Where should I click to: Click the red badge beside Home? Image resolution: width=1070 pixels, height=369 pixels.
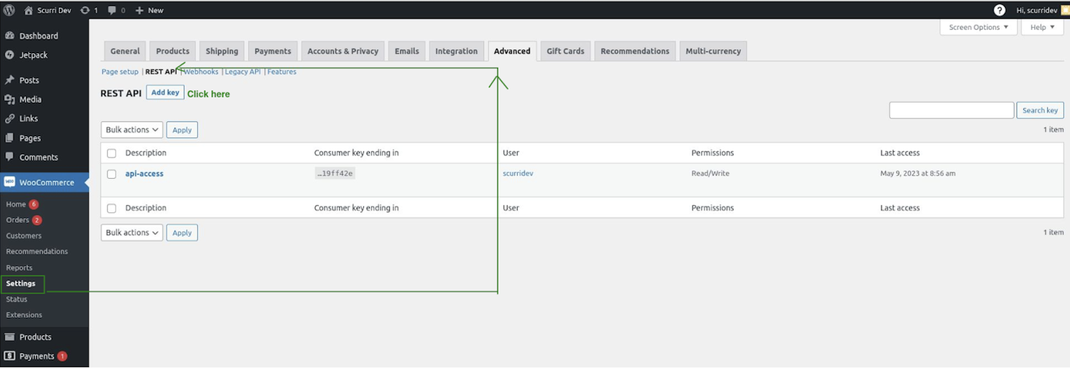[33, 204]
